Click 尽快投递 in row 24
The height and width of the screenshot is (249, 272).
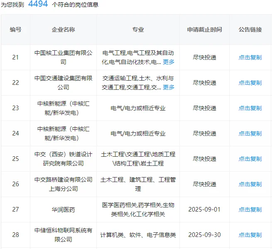tap(205, 133)
